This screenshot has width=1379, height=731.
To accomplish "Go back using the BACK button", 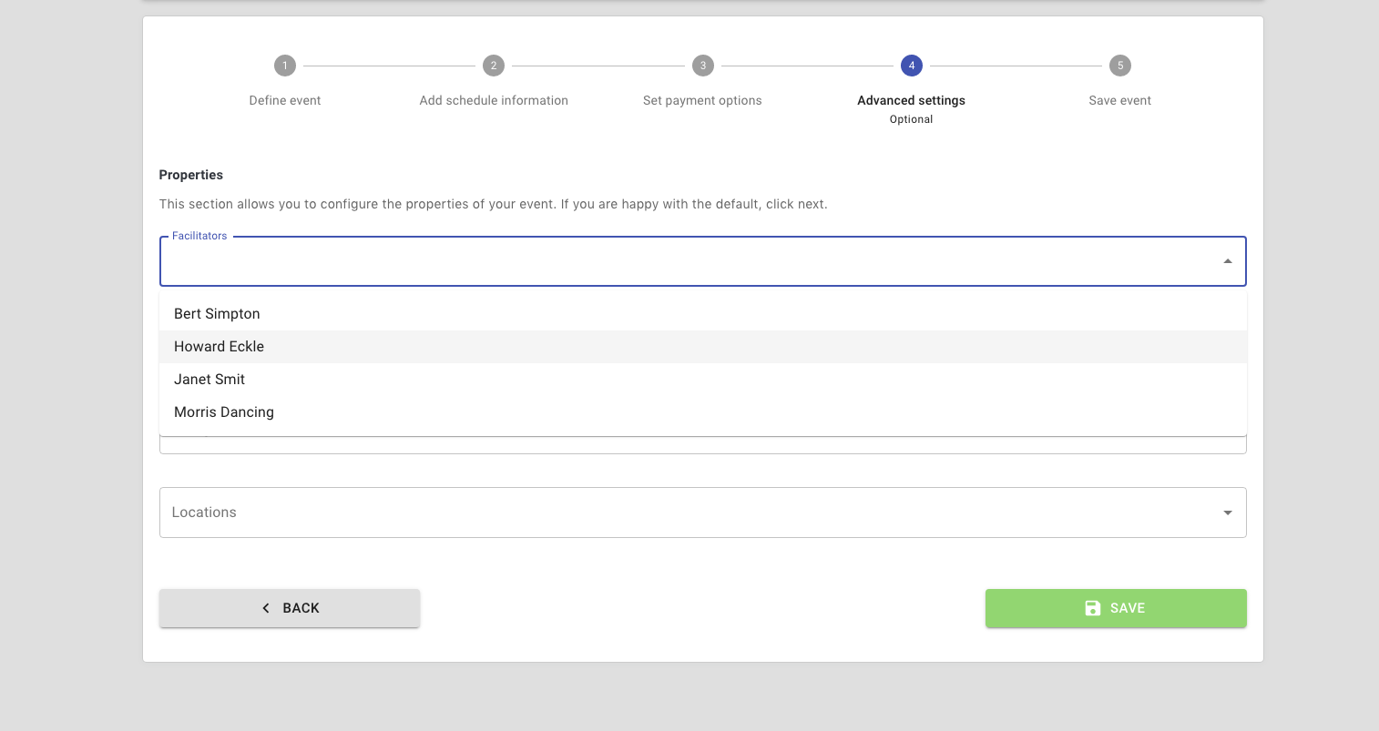I will (x=289, y=607).
